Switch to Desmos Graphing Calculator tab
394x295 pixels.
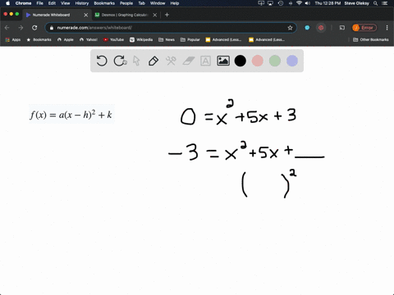click(125, 15)
